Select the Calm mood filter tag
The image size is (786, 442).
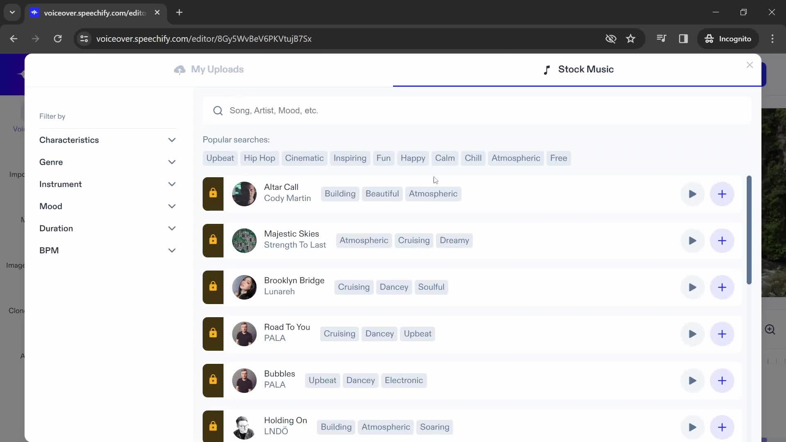coord(445,158)
